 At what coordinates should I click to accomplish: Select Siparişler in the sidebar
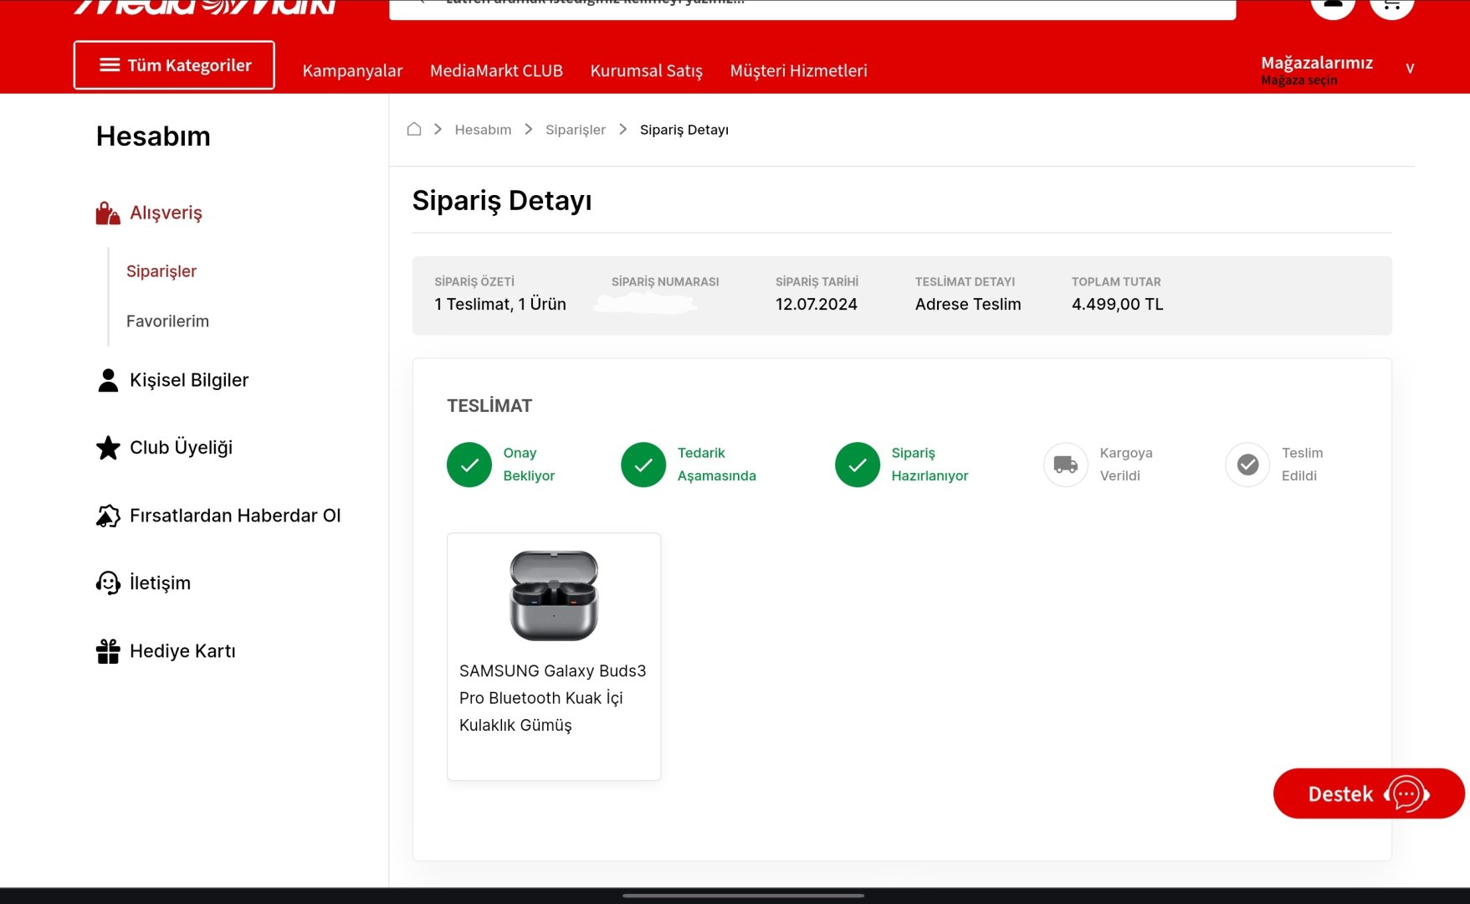[x=161, y=271]
